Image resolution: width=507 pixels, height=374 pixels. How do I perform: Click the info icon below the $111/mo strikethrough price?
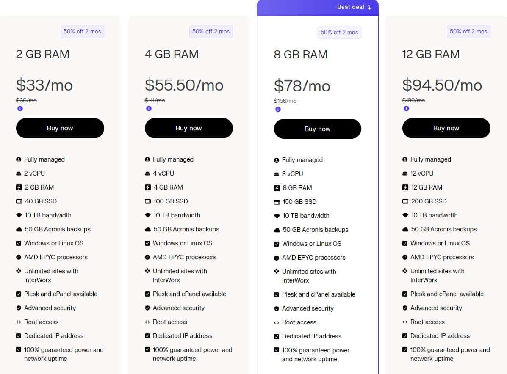[149, 108]
